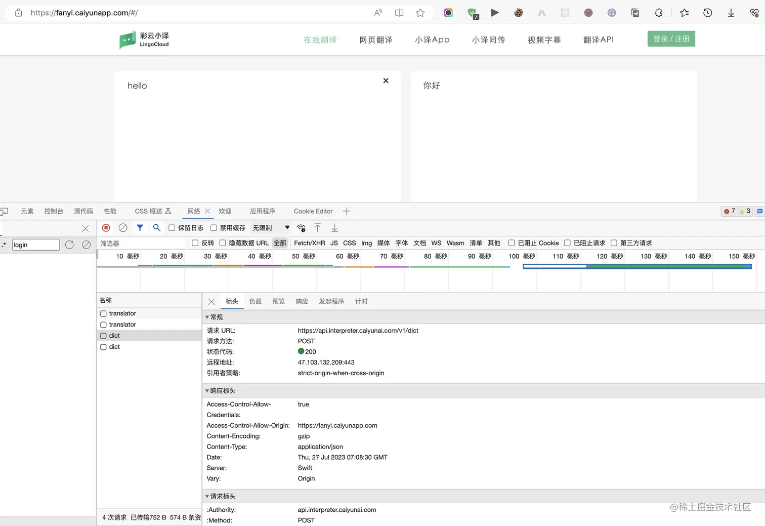
Task: Collapse the 请求标头 section
Action: 207,496
